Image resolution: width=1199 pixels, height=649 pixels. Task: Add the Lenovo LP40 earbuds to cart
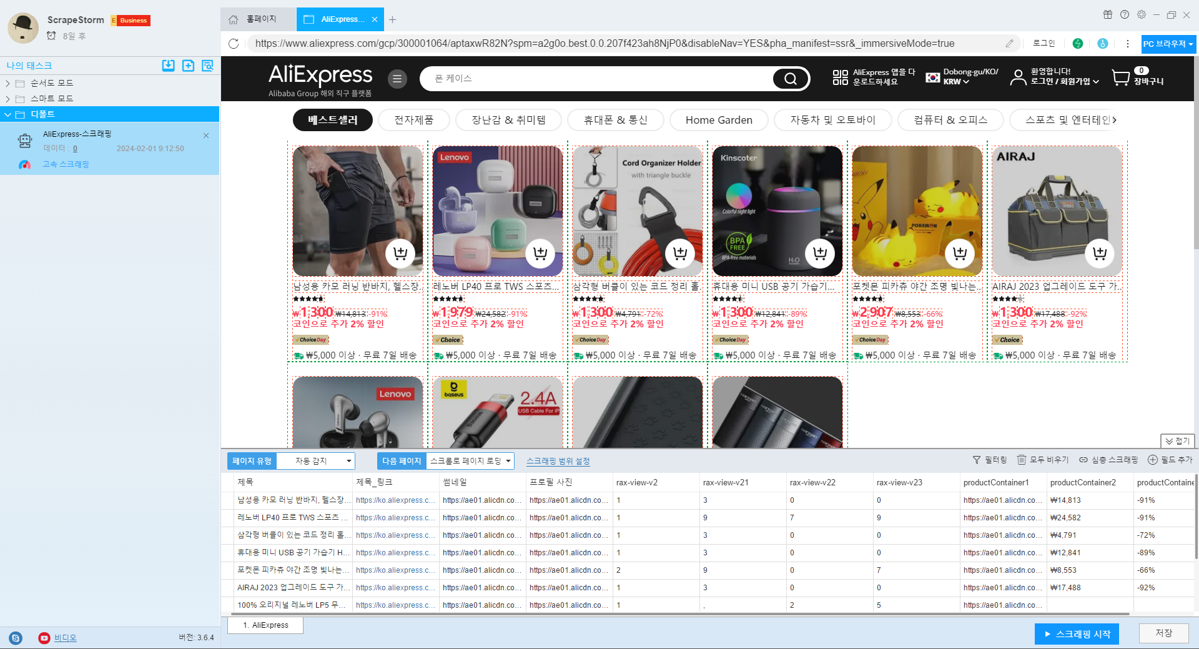click(x=540, y=253)
